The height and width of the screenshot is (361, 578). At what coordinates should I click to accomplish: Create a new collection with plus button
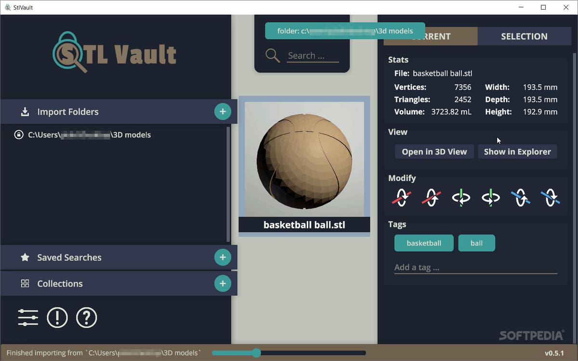tap(223, 283)
